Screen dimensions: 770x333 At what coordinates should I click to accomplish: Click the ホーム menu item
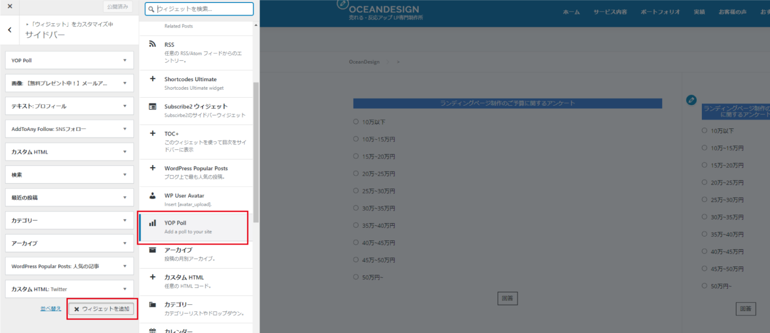[x=571, y=12]
